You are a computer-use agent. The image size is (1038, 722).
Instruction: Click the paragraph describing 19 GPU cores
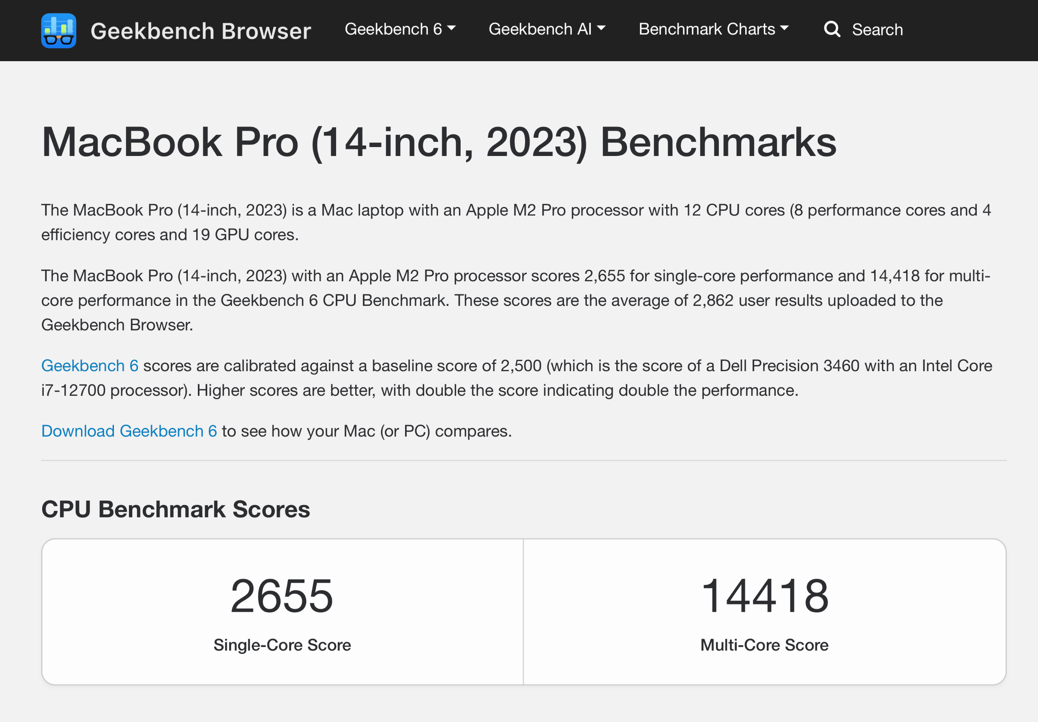(515, 222)
